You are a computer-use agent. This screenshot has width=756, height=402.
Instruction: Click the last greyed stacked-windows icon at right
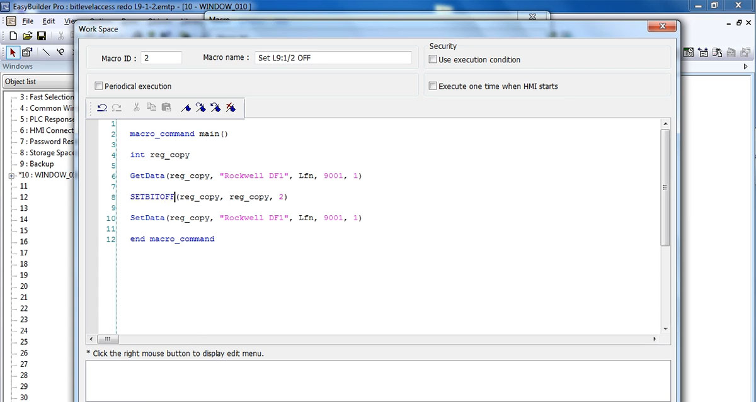745,52
